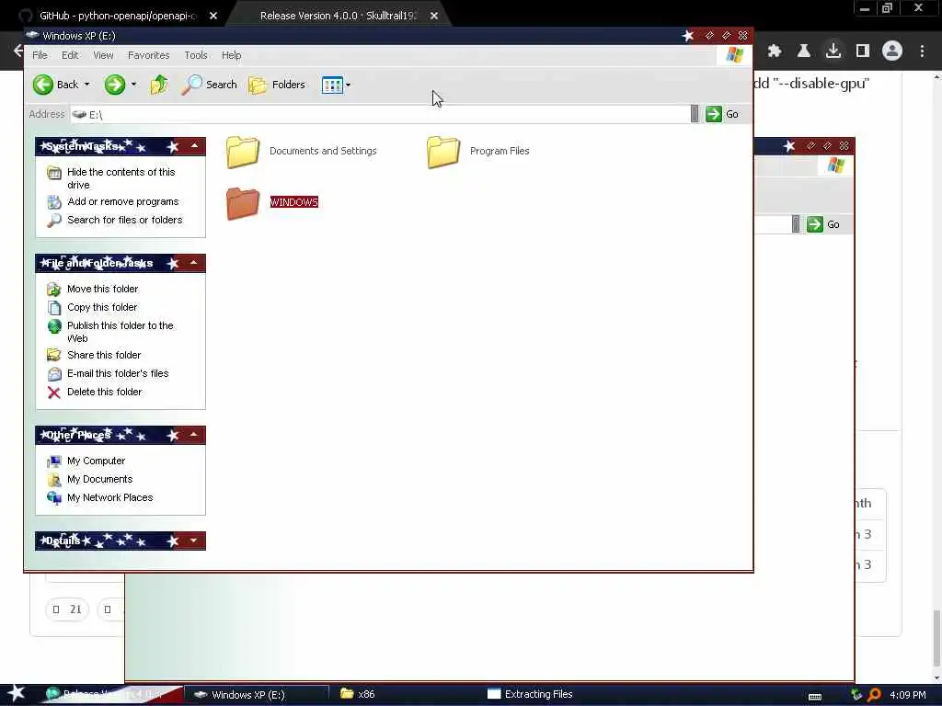Click the Views grid icon

pyautogui.click(x=331, y=85)
